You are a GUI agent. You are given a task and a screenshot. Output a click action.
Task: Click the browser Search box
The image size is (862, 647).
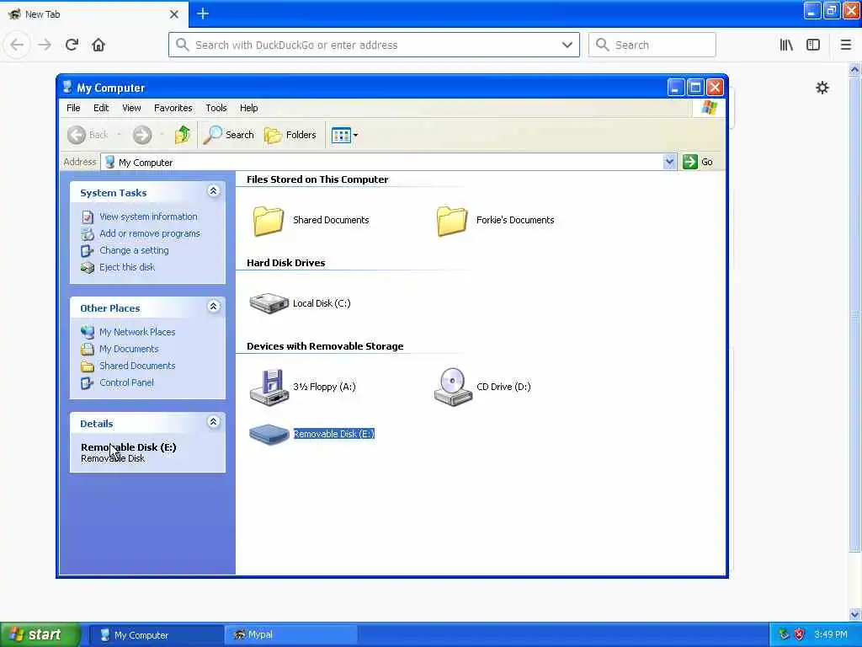click(652, 45)
